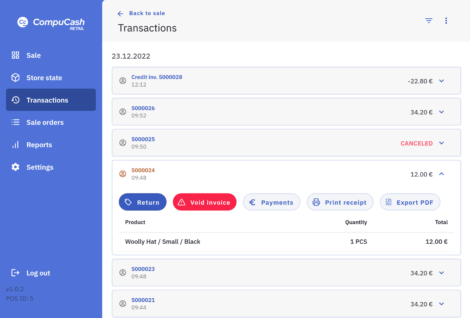Click the Return button
470x318 pixels.
(143, 202)
